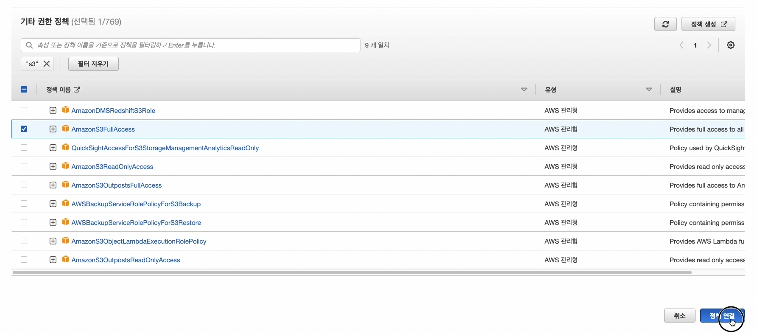Uncheck the AmazonS3FullAccess checkbox
The height and width of the screenshot is (334, 757).
tap(24, 129)
